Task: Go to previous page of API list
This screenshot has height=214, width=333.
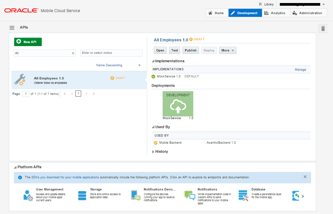Action: click(x=72, y=94)
